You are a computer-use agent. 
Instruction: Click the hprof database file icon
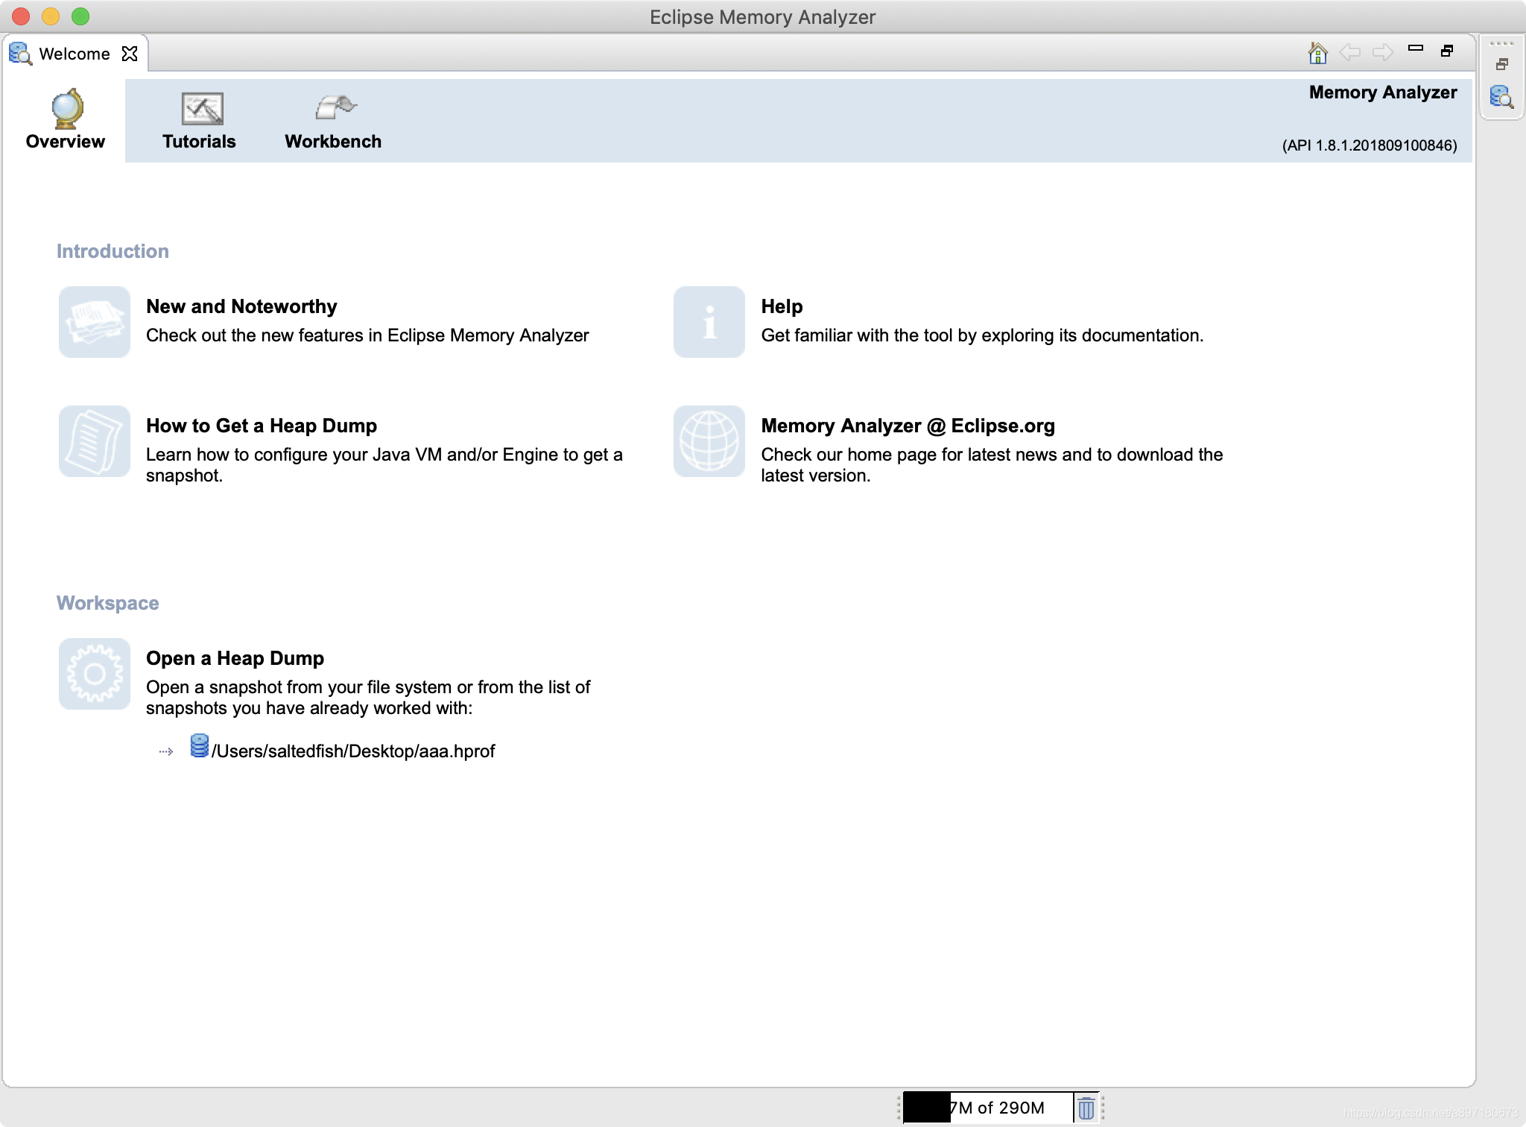point(199,745)
